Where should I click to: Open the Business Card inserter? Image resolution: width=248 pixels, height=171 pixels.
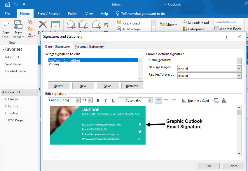coord(195,100)
